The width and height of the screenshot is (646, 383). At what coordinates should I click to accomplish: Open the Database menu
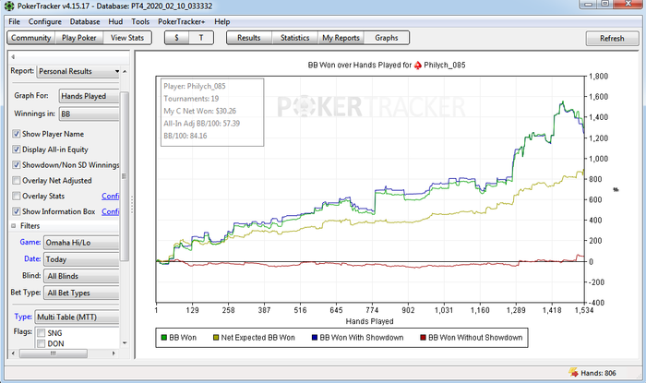pyautogui.click(x=85, y=22)
